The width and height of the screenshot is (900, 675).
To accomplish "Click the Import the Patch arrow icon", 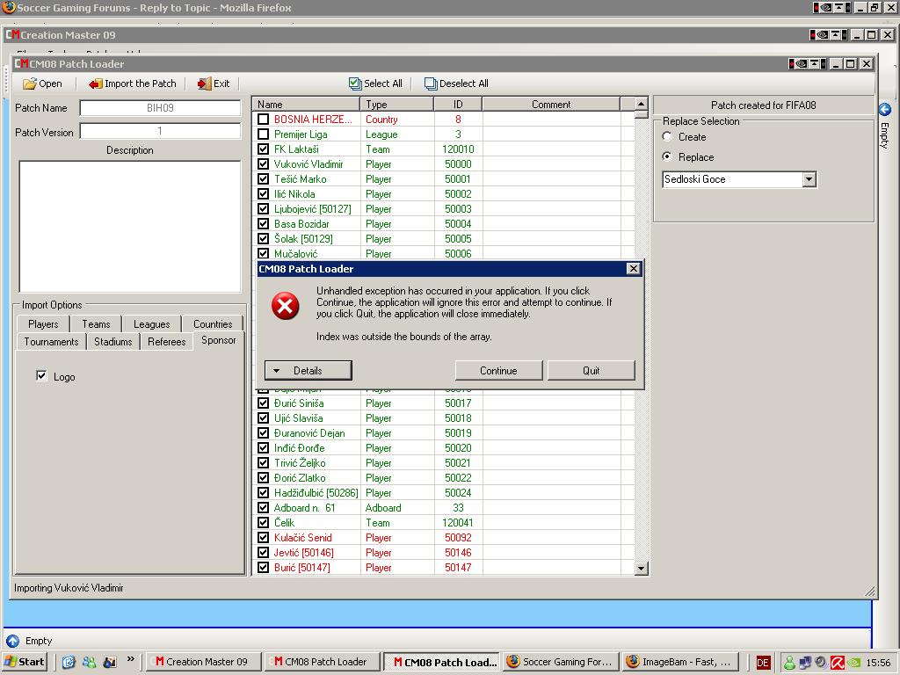I will pyautogui.click(x=95, y=83).
